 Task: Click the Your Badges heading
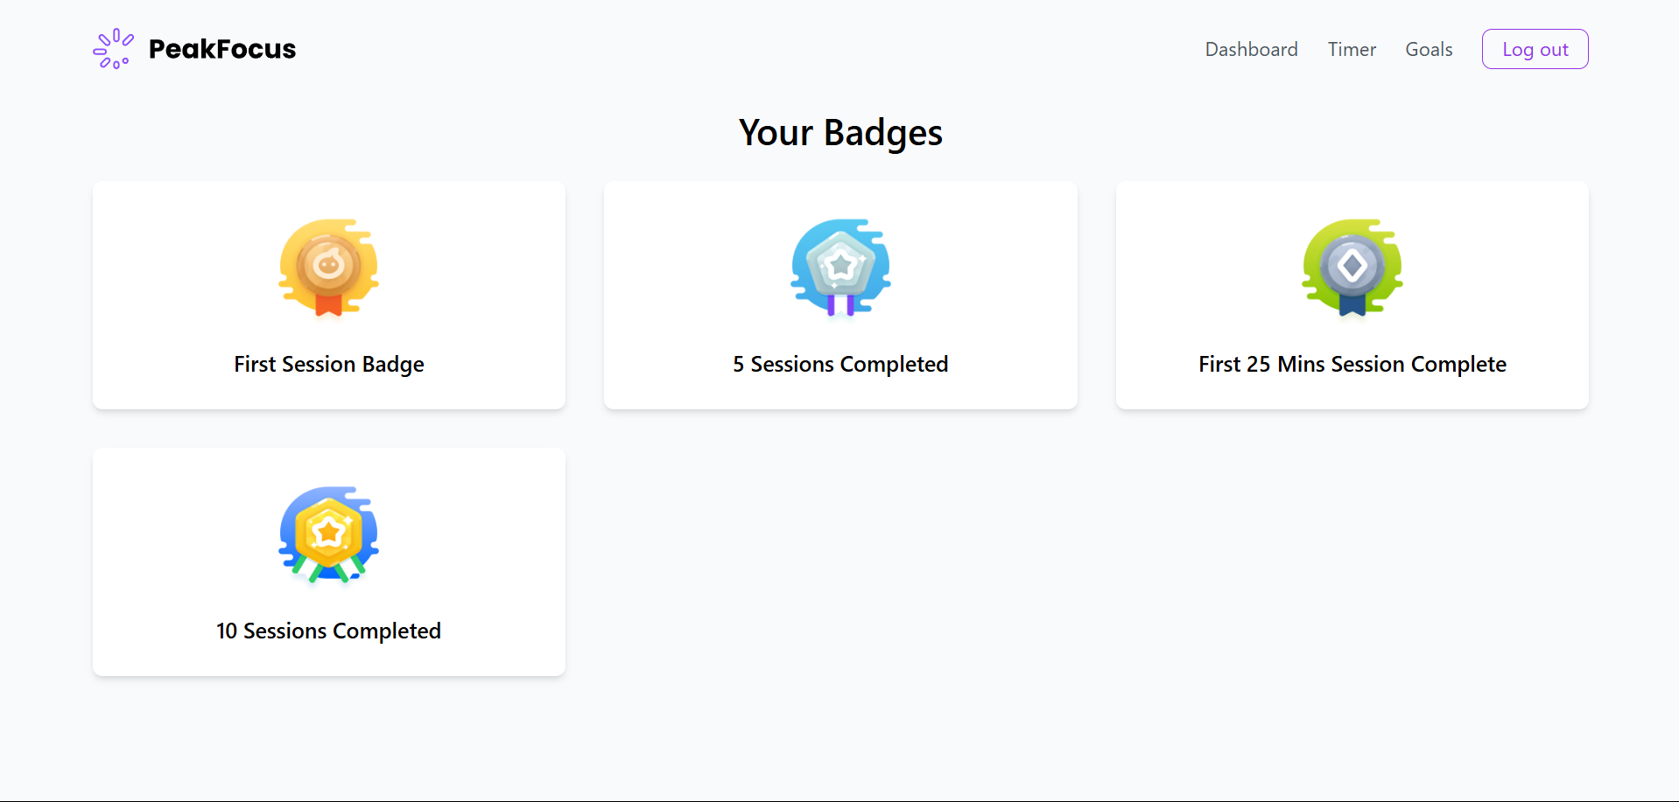[x=840, y=133]
